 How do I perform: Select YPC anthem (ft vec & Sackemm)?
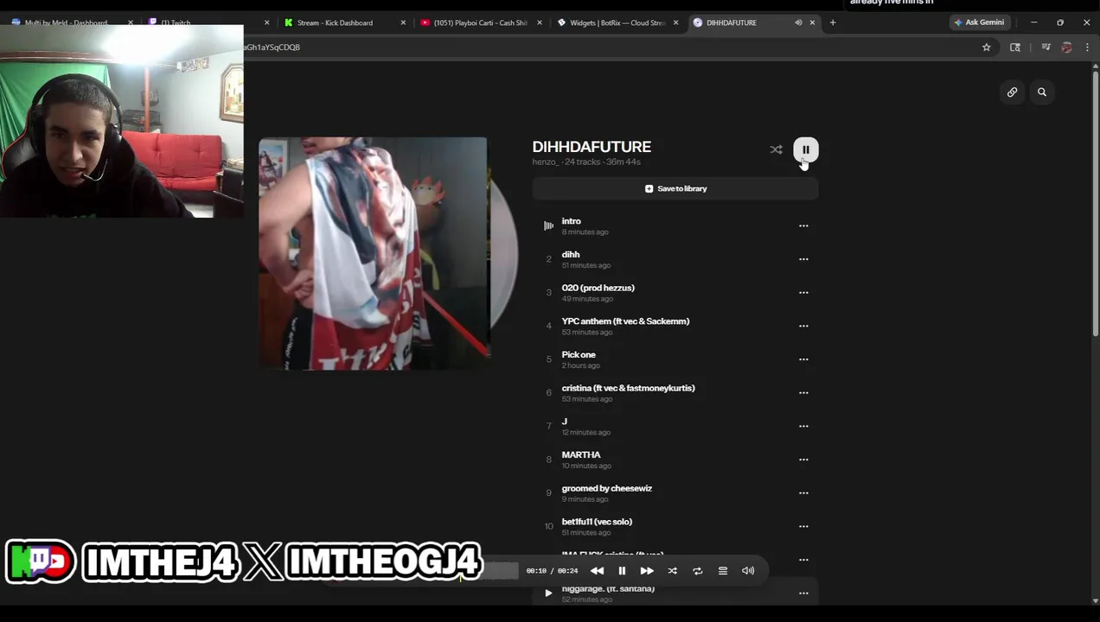point(625,321)
